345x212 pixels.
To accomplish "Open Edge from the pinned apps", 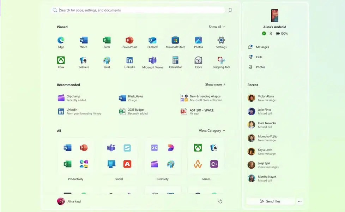I will point(61,42).
